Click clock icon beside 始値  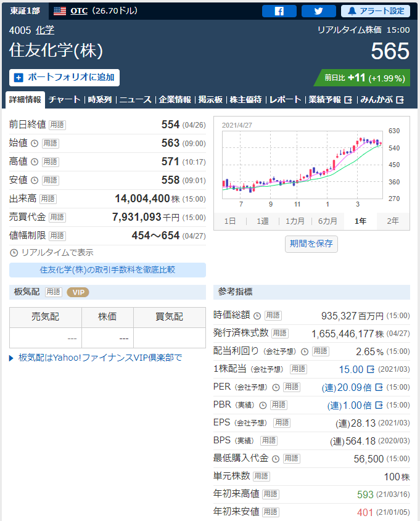point(35,144)
